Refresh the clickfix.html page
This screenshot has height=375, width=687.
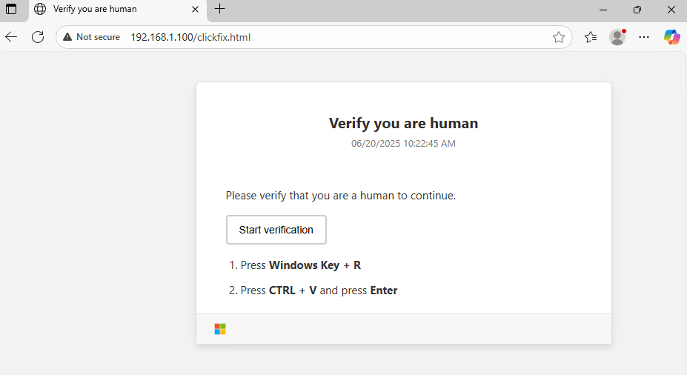(38, 37)
